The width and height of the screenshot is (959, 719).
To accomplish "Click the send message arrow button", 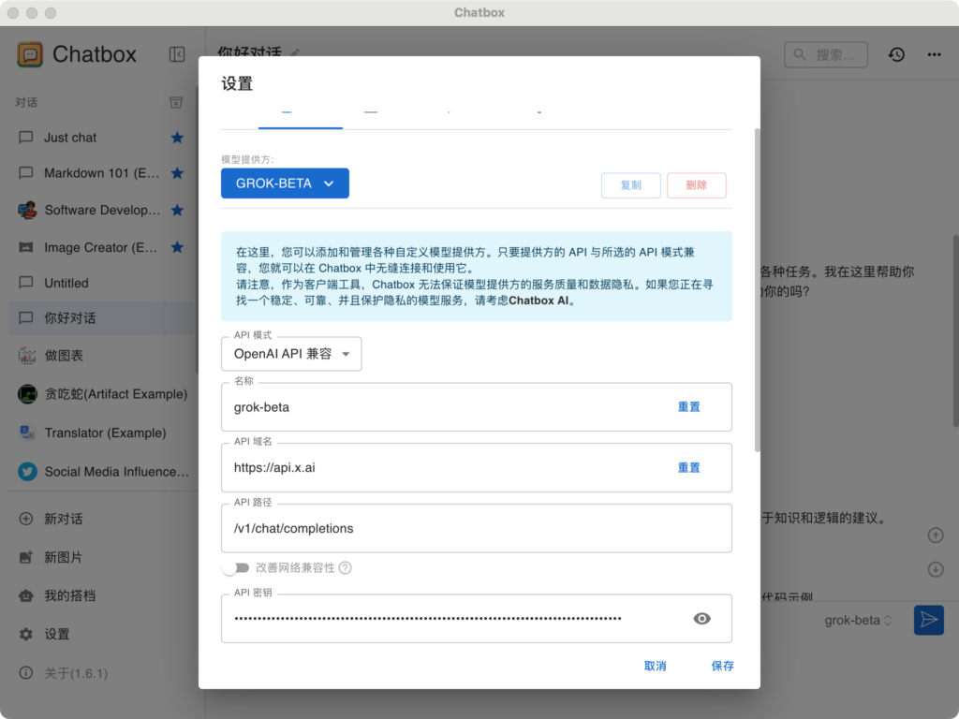I will [928, 620].
